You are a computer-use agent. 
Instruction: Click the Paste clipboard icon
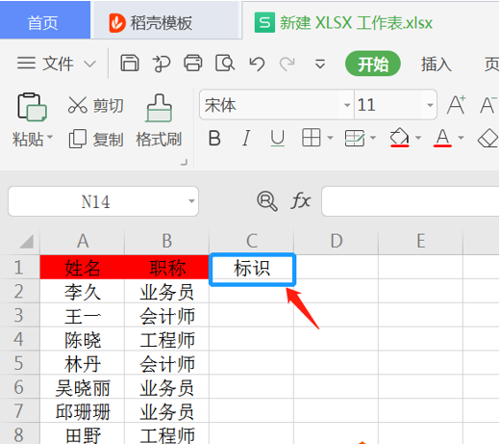tap(32, 107)
